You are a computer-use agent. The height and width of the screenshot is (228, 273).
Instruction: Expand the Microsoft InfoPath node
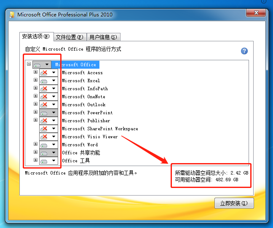point(35,88)
